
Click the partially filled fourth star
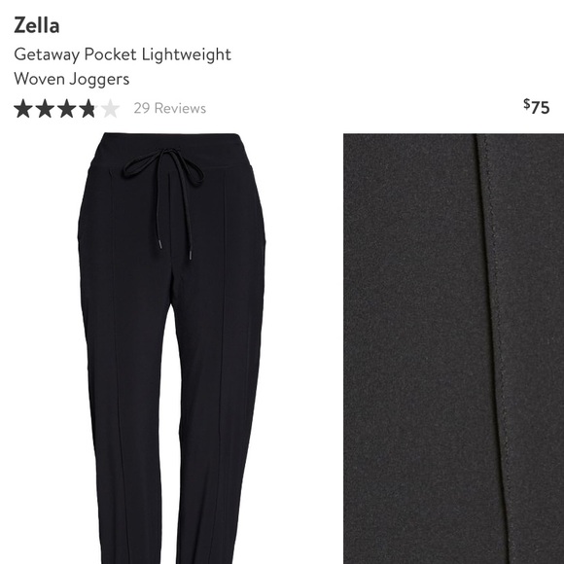pyautogui.click(x=88, y=108)
